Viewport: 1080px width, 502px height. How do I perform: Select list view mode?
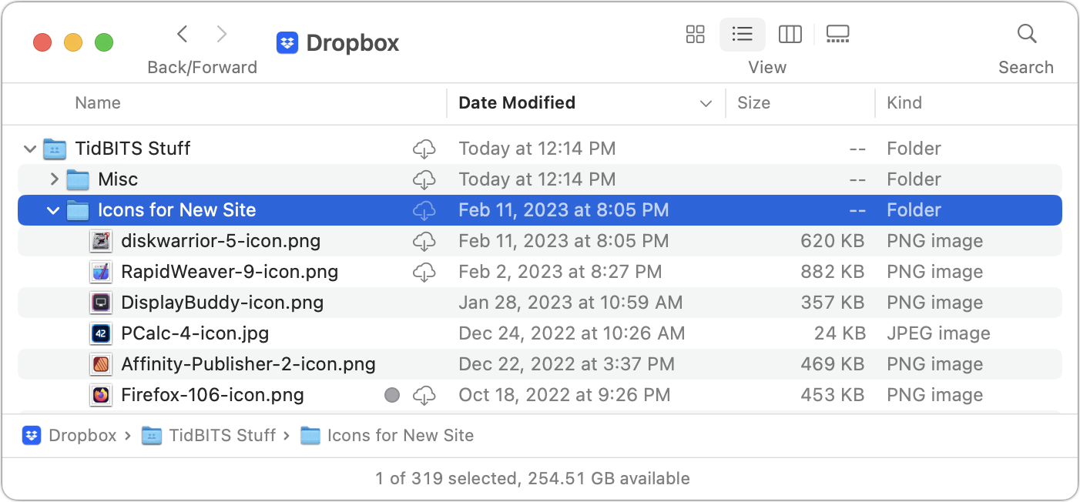click(742, 34)
